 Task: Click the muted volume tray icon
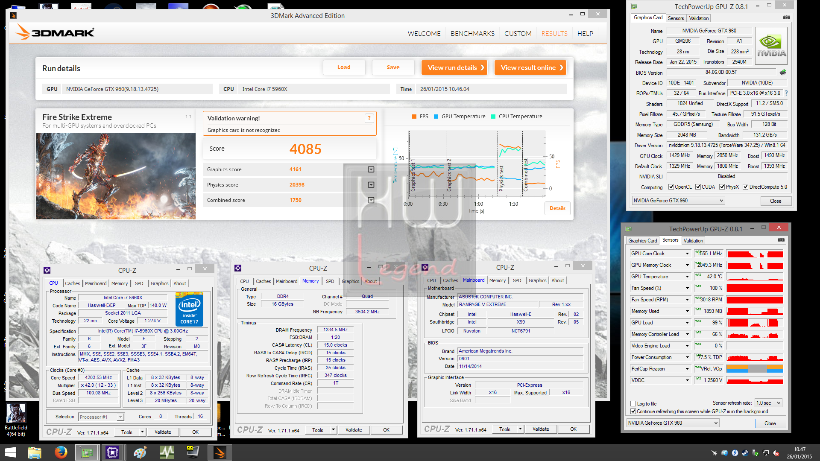click(x=776, y=453)
